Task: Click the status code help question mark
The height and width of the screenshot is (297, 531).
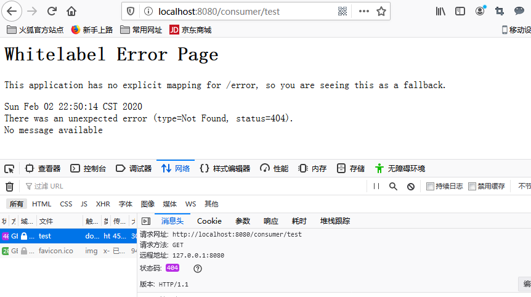Action: point(198,269)
